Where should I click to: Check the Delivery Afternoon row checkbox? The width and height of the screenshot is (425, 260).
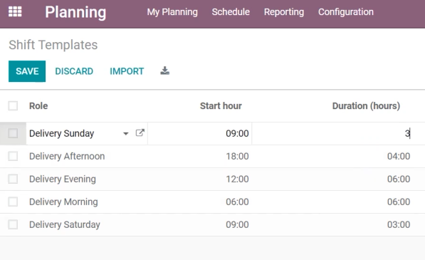pos(13,156)
